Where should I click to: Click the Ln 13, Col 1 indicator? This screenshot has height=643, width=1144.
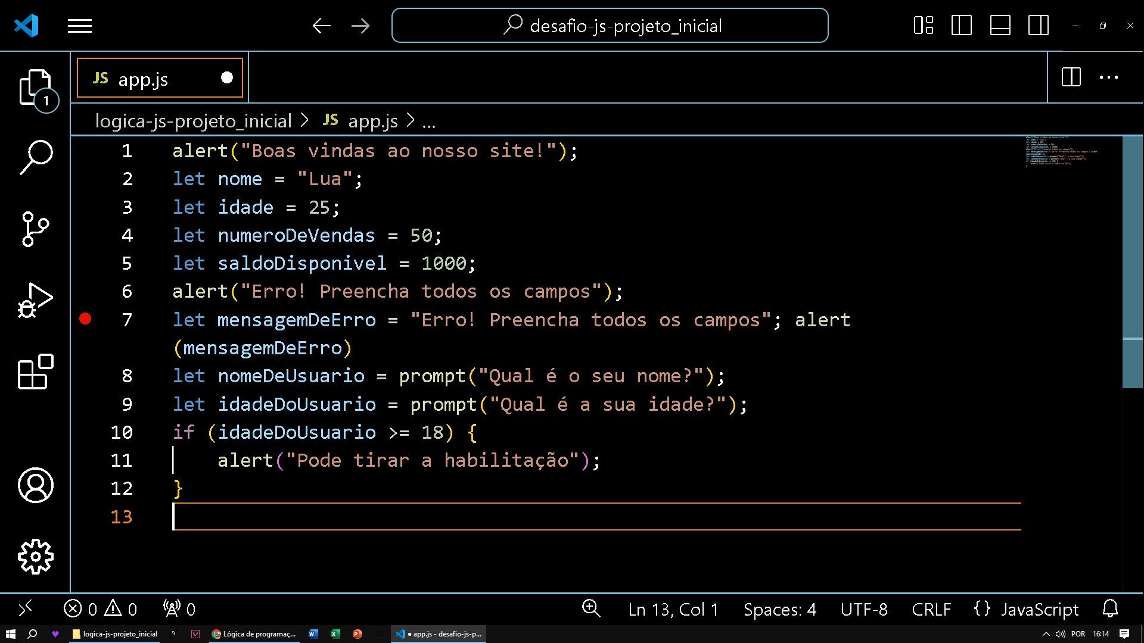(673, 610)
